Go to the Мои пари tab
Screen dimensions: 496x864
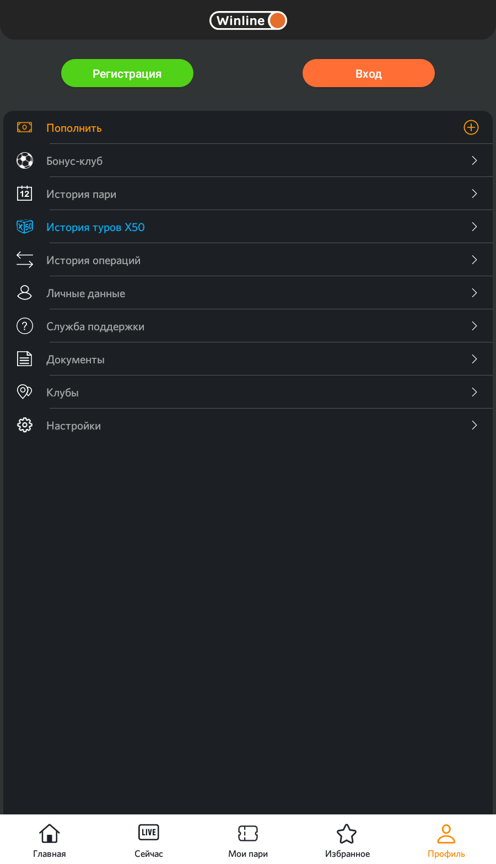coord(248,840)
